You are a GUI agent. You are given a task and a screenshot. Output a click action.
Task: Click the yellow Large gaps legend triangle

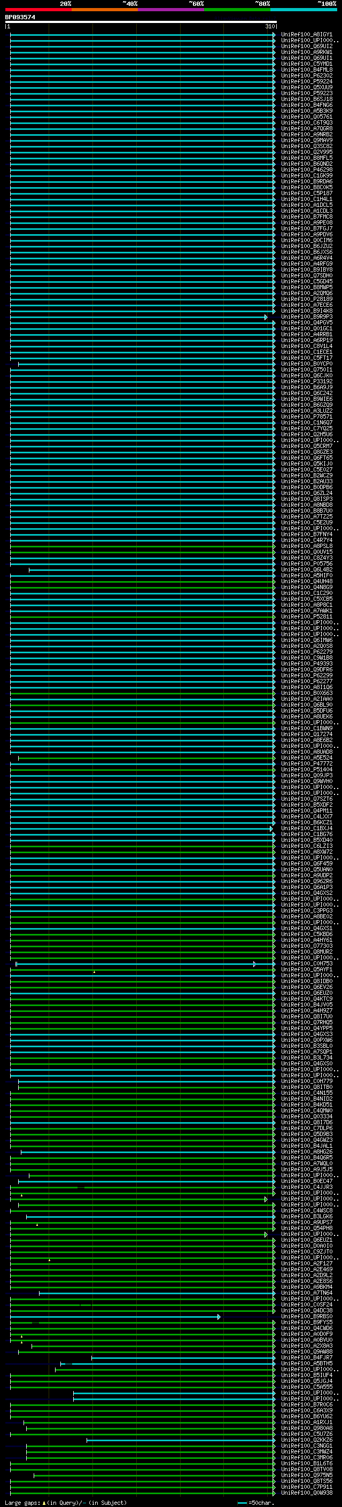pos(44,1503)
